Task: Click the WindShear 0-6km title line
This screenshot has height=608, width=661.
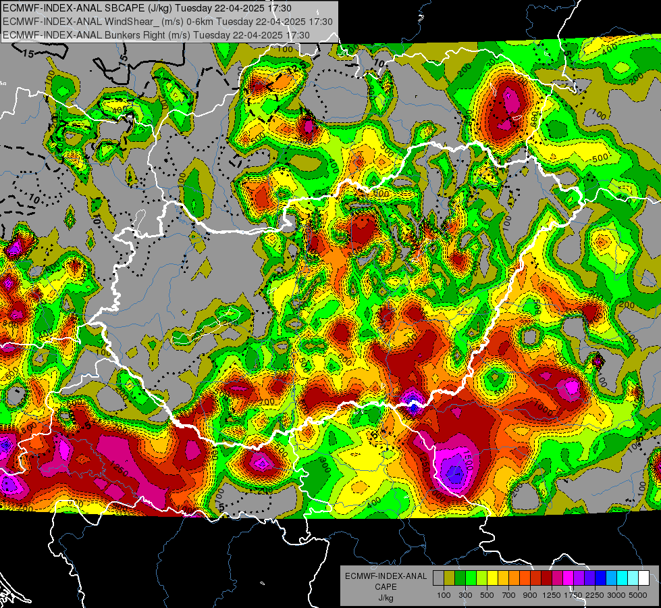Action: [167, 22]
